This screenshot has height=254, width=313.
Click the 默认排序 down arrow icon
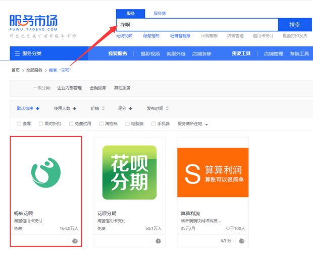pyautogui.click(x=37, y=108)
